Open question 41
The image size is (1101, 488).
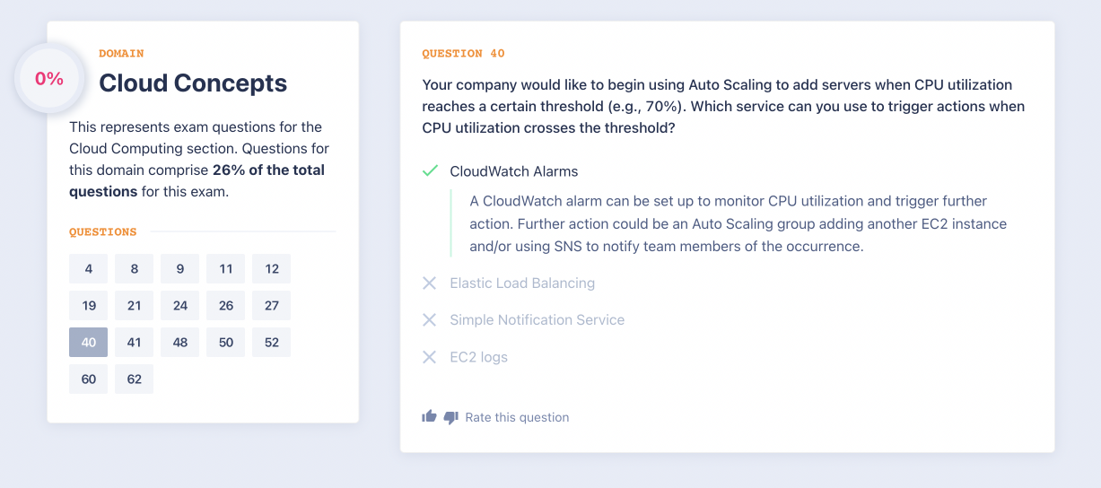135,342
